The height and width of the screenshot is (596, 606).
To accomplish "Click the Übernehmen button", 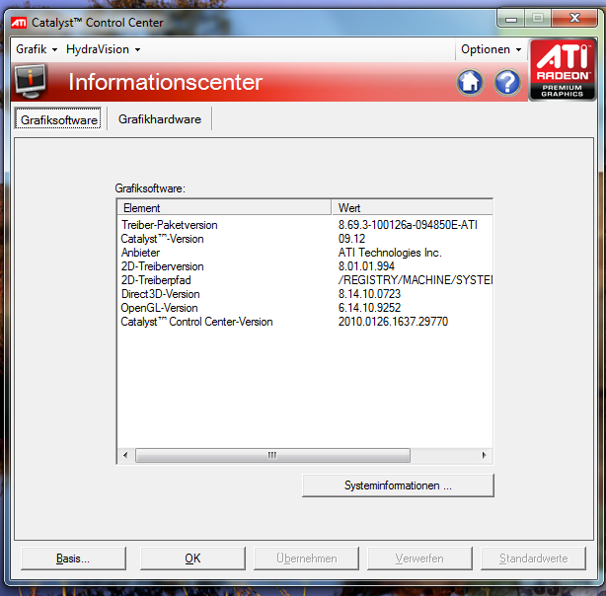I will click(x=306, y=559).
